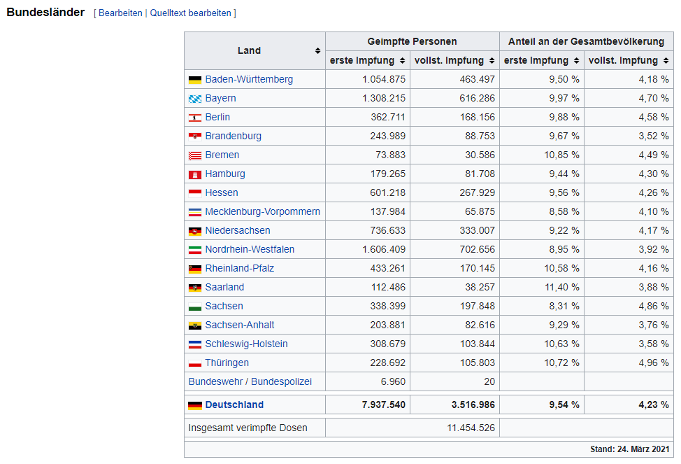The height and width of the screenshot is (464, 681).
Task: Click the Thüringen flag icon
Action: [194, 363]
